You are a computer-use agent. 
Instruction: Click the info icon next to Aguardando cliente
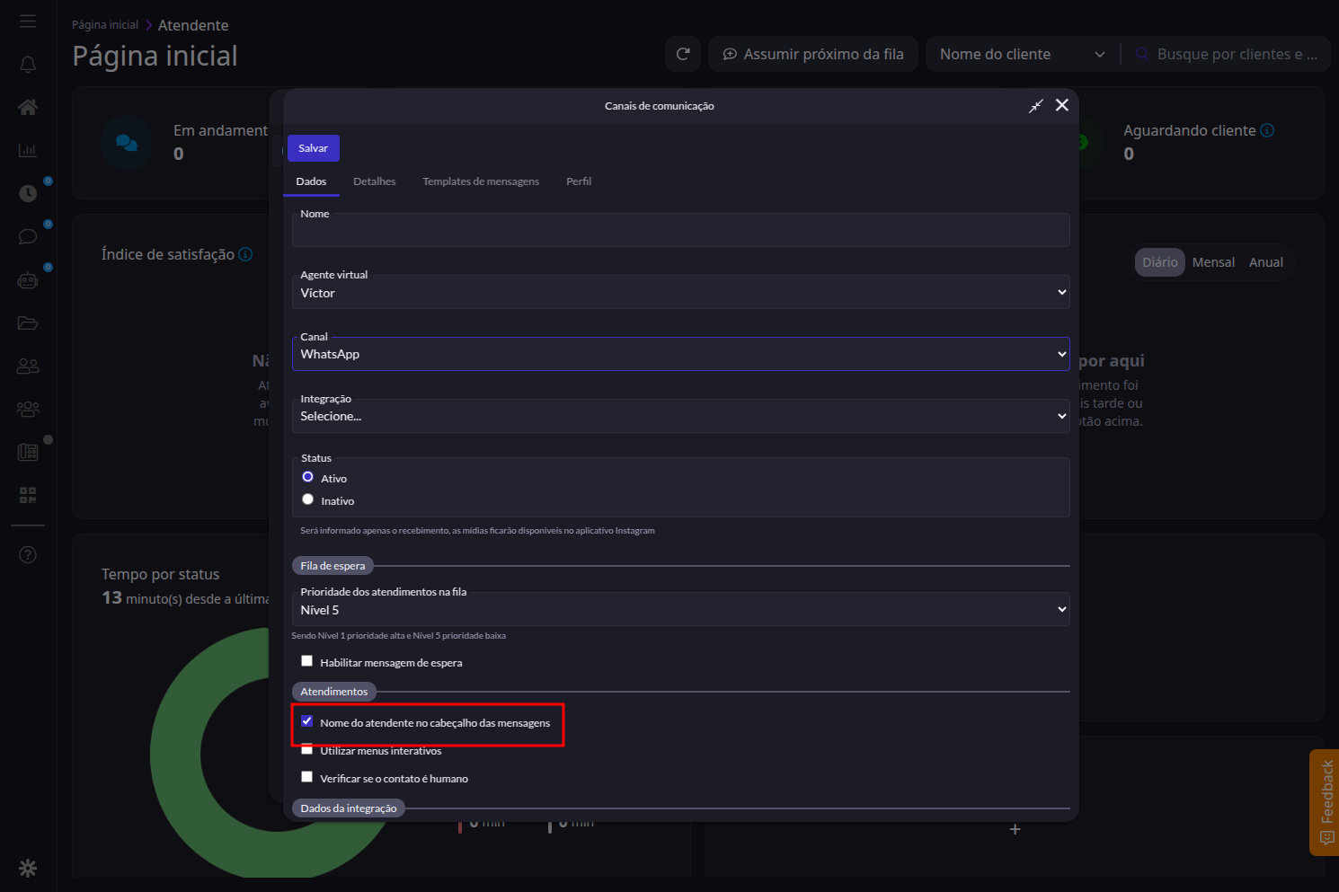1267,130
